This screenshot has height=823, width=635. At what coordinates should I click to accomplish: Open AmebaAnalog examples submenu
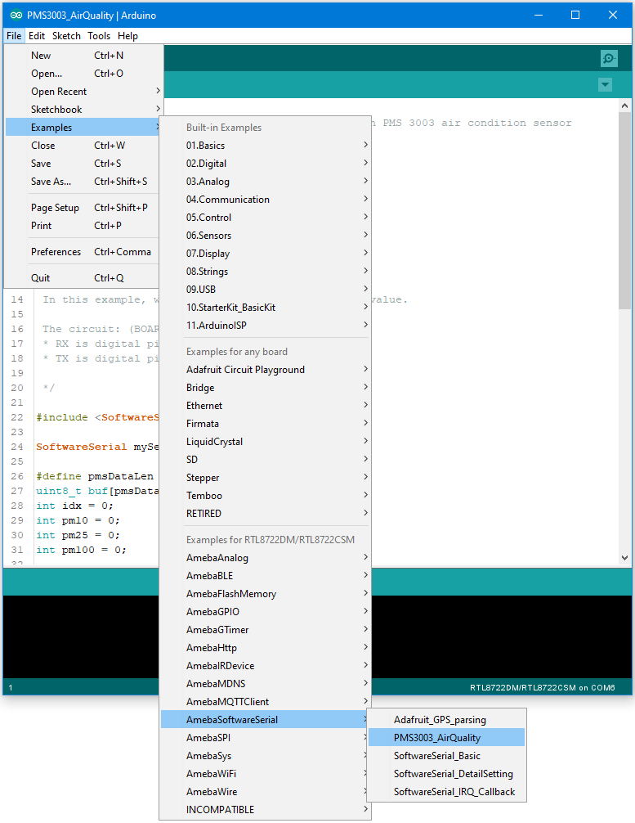click(x=265, y=558)
